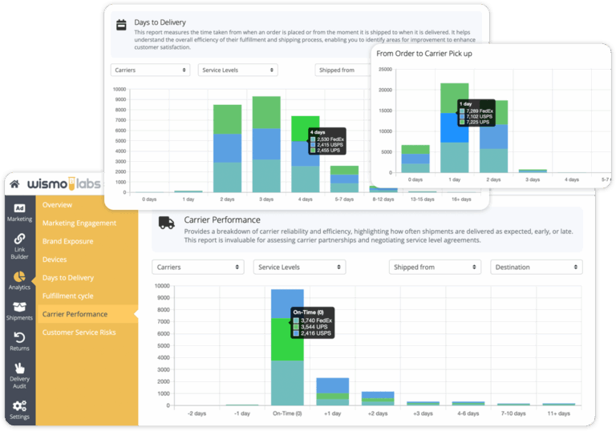Click the '13-15 days' axis label
This screenshot has height=431, width=616.
[x=423, y=199]
